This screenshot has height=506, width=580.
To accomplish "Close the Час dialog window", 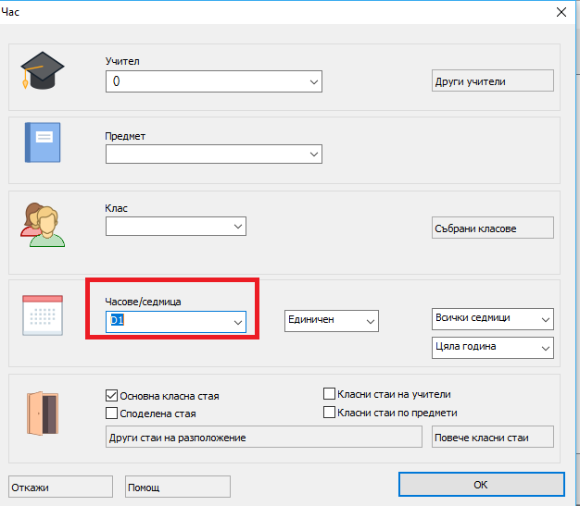I will [x=560, y=12].
